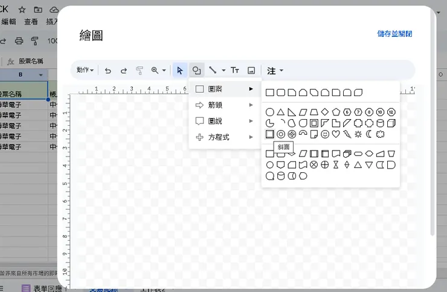Click the formula bar showing 股票名稱
Screen dimensions: 447x292
[31, 61]
